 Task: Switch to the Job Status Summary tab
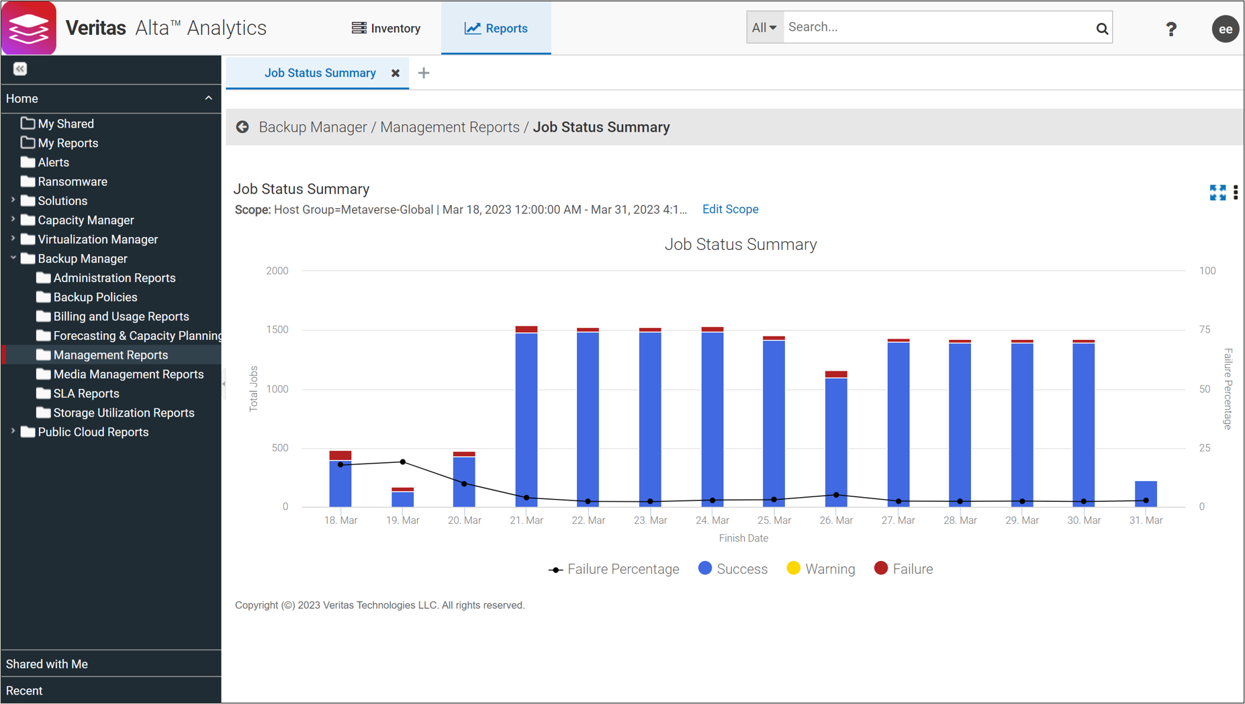(x=320, y=73)
